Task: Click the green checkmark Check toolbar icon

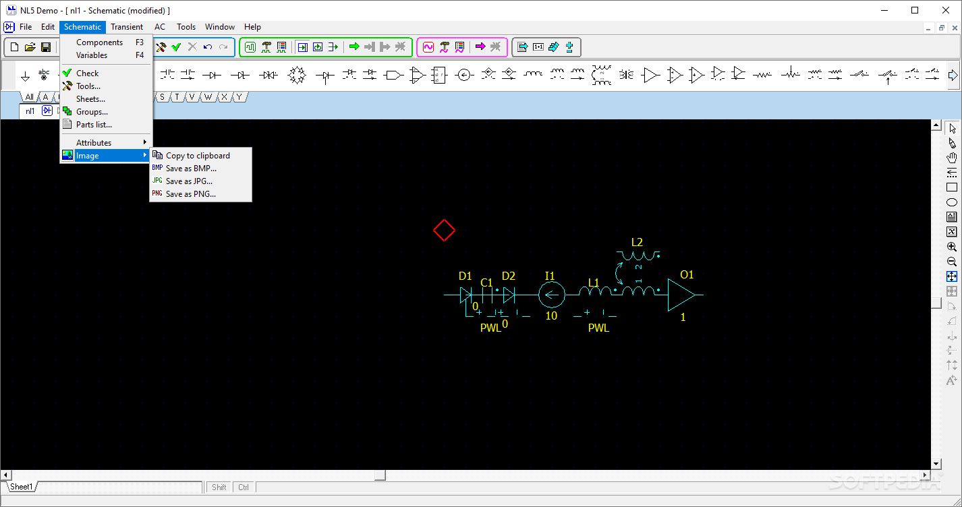Action: [x=176, y=47]
